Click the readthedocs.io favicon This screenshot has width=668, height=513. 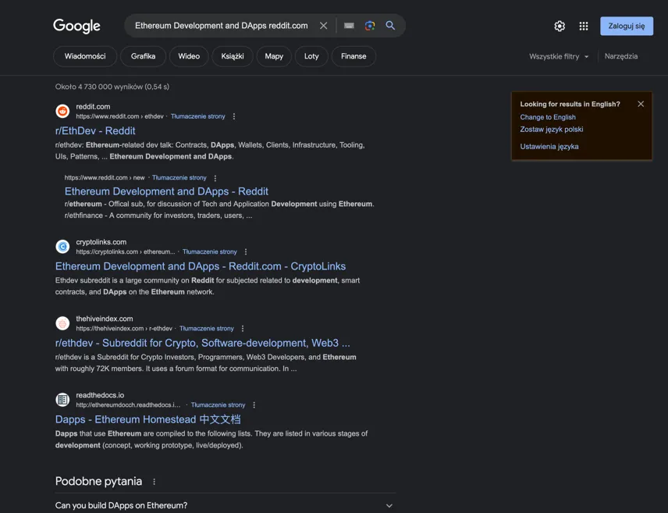[x=62, y=400]
